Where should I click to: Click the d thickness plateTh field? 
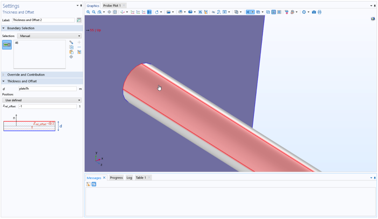[x=48, y=89]
